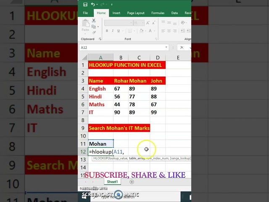Click Decrease Font Size icon
This screenshot has width=269, height=202.
pyautogui.click(x=154, y=23)
